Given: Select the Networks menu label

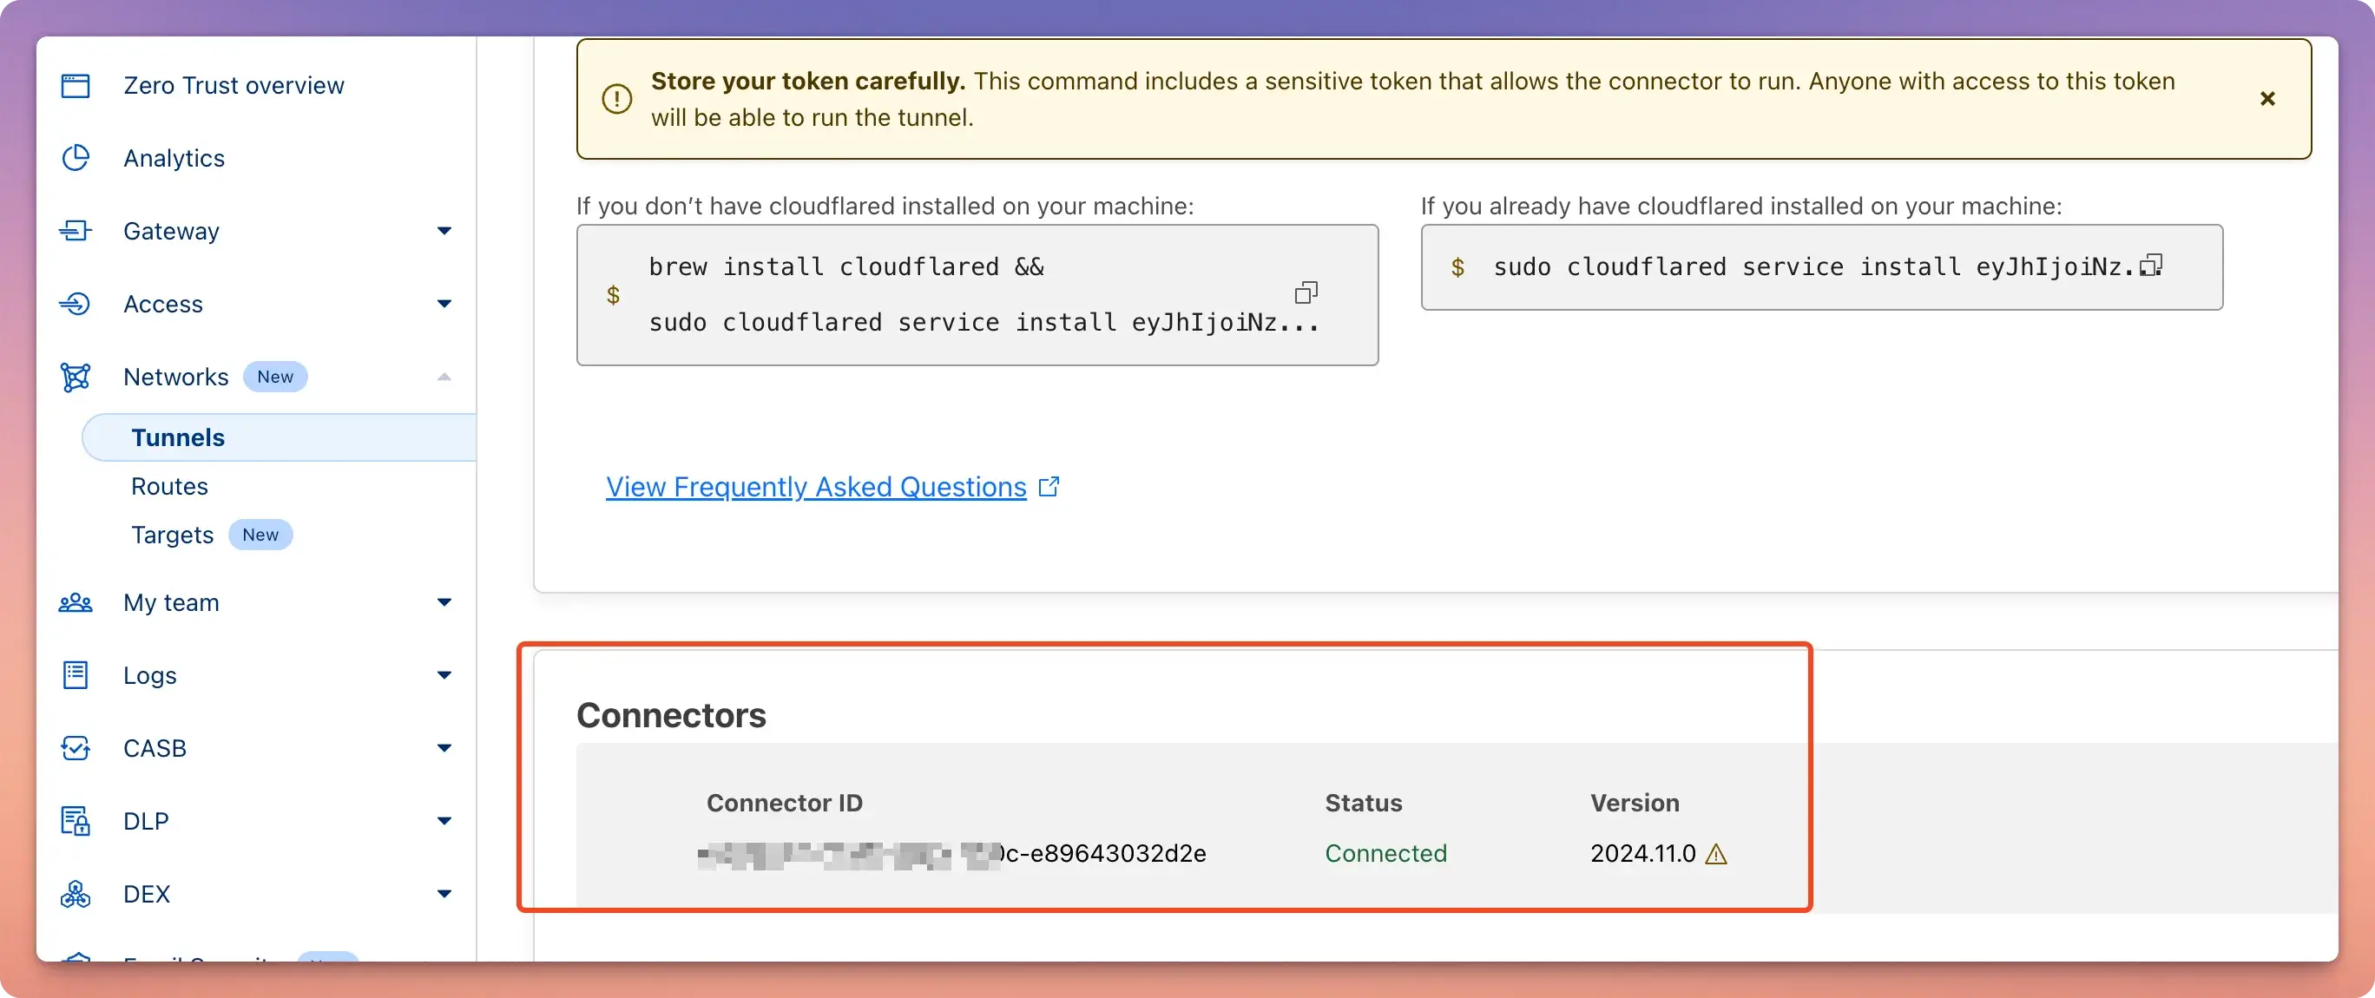Looking at the screenshot, I should pyautogui.click(x=176, y=377).
